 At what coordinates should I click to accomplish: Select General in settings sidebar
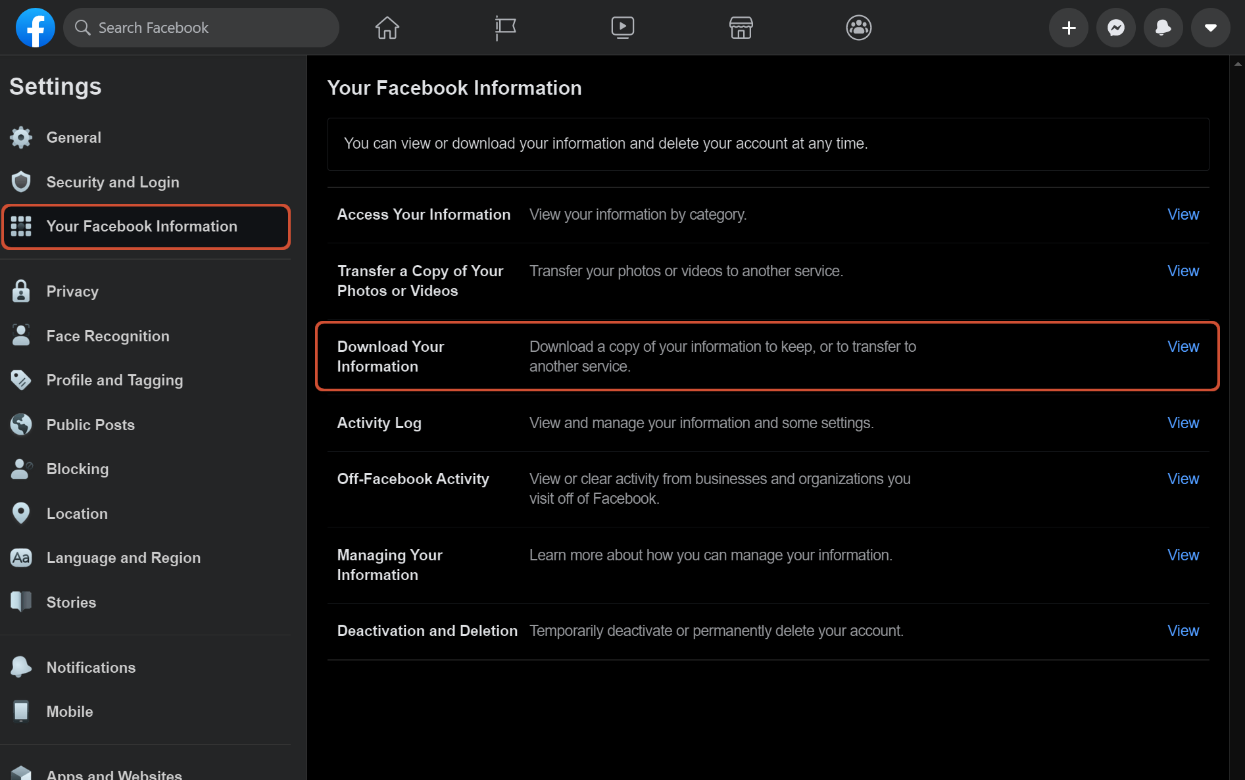(74, 137)
